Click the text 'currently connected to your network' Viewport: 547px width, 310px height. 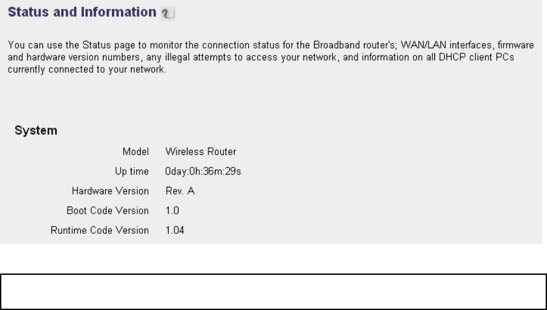[x=87, y=70]
